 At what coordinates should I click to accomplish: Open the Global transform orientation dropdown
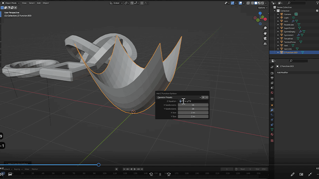(116, 3)
